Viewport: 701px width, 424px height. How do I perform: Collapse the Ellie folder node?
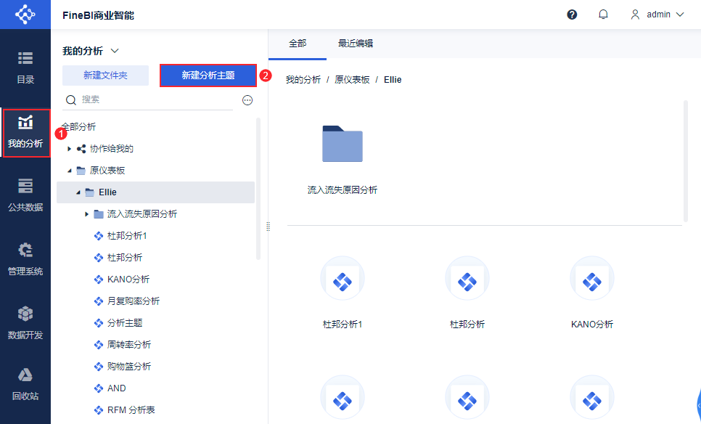pyautogui.click(x=78, y=192)
